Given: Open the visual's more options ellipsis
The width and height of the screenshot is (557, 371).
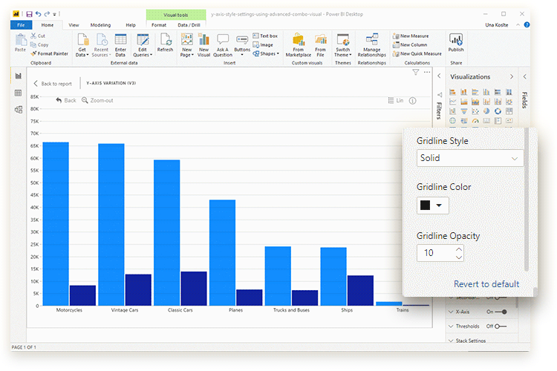Looking at the screenshot, I should pos(427,72).
